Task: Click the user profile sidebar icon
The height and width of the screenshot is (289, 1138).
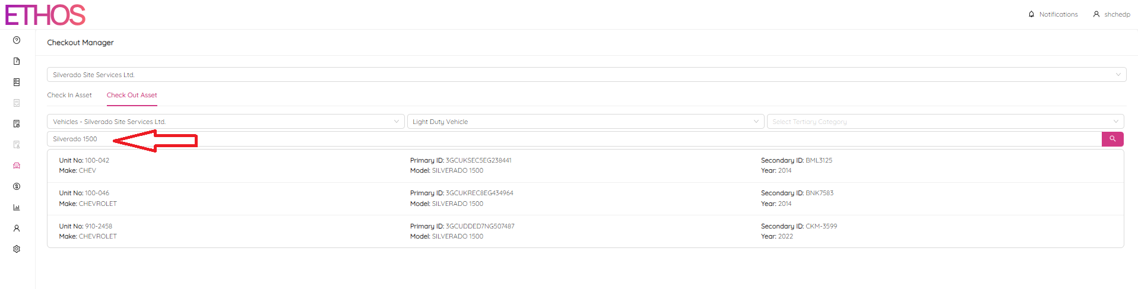Action: tap(17, 228)
